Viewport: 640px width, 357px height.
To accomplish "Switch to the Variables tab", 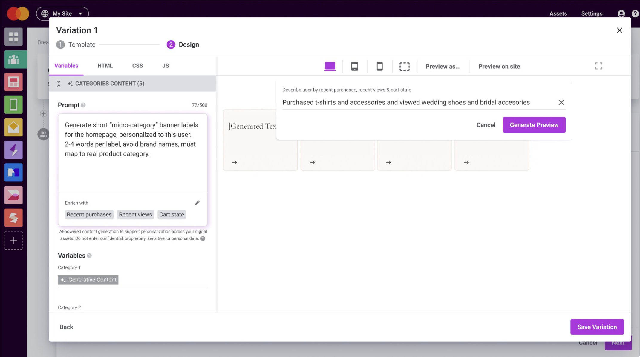I will pyautogui.click(x=66, y=66).
